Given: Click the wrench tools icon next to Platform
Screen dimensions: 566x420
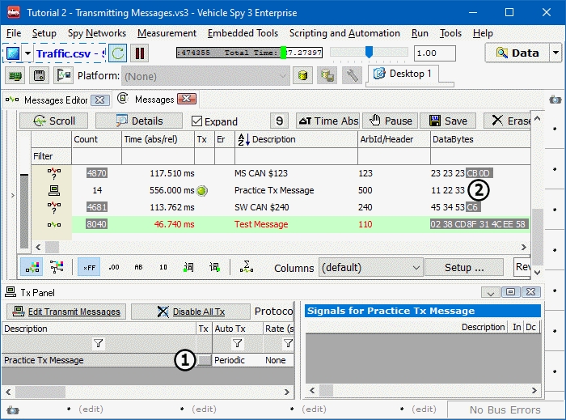Looking at the screenshot, I should (x=352, y=76).
